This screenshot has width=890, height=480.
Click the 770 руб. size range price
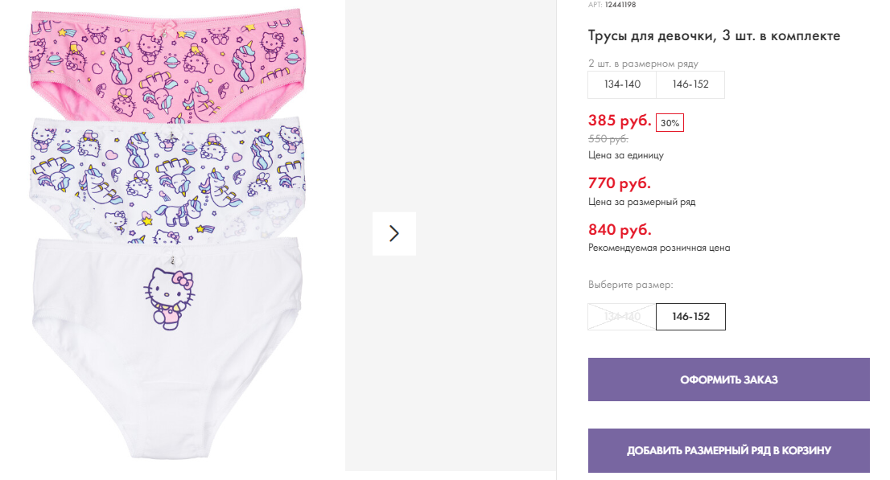pyautogui.click(x=620, y=183)
